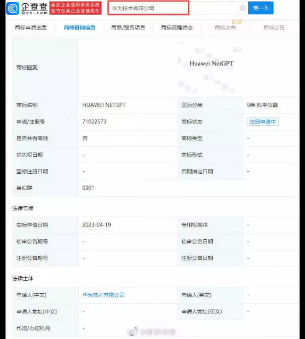Screen dimensions: 305x339
Task: Open the 华为技术有限公司 applicant link
Action: click(104, 295)
